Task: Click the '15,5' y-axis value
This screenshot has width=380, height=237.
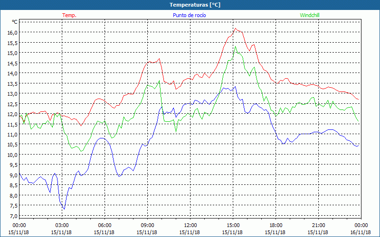Action: click(x=13, y=43)
